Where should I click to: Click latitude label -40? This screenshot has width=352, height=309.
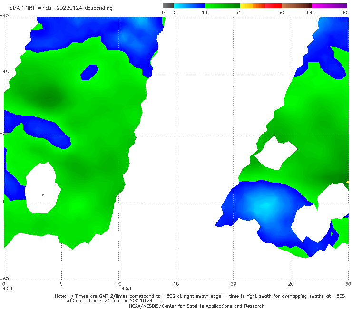point(4,16)
